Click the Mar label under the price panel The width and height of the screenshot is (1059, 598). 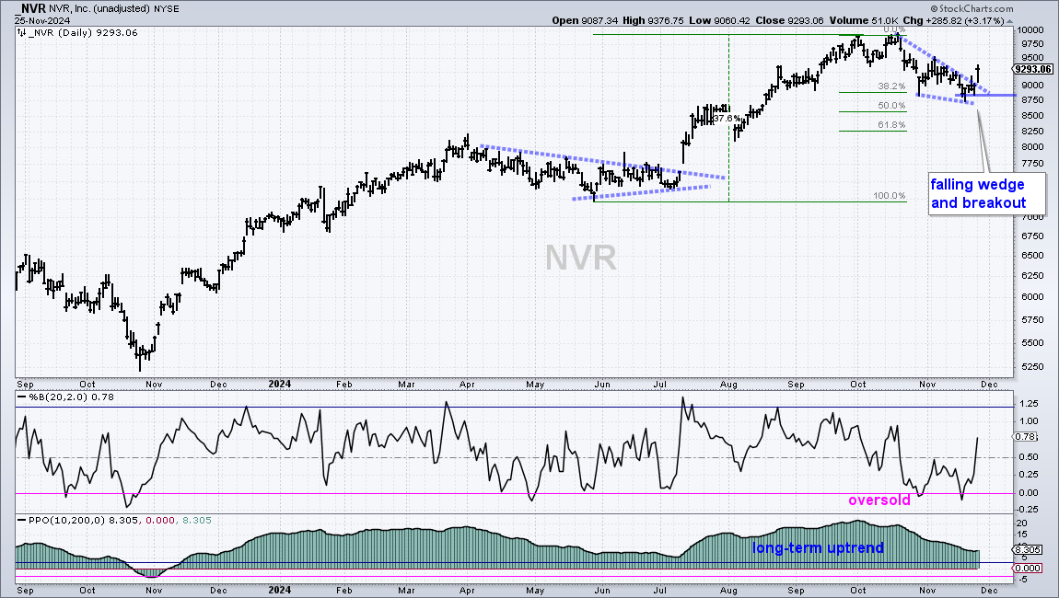tap(407, 385)
